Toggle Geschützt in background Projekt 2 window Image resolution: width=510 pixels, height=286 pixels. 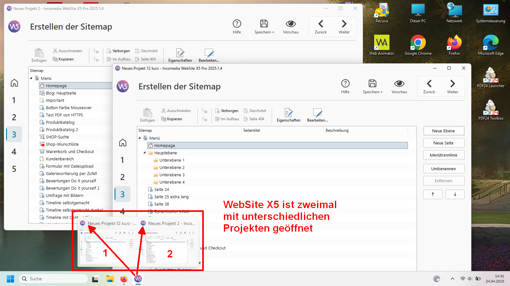point(146,51)
